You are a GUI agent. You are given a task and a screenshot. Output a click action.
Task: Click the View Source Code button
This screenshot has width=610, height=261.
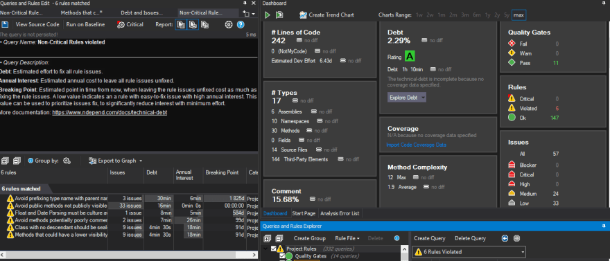point(37,24)
